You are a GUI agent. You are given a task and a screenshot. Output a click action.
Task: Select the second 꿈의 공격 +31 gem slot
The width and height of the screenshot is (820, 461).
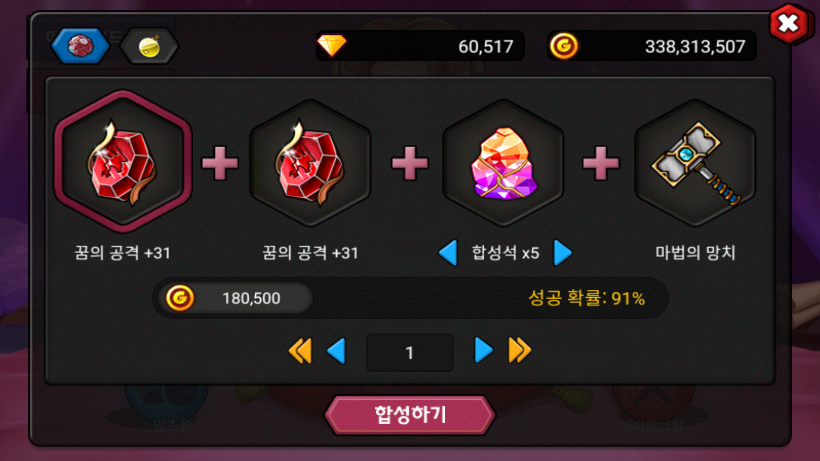tap(310, 163)
